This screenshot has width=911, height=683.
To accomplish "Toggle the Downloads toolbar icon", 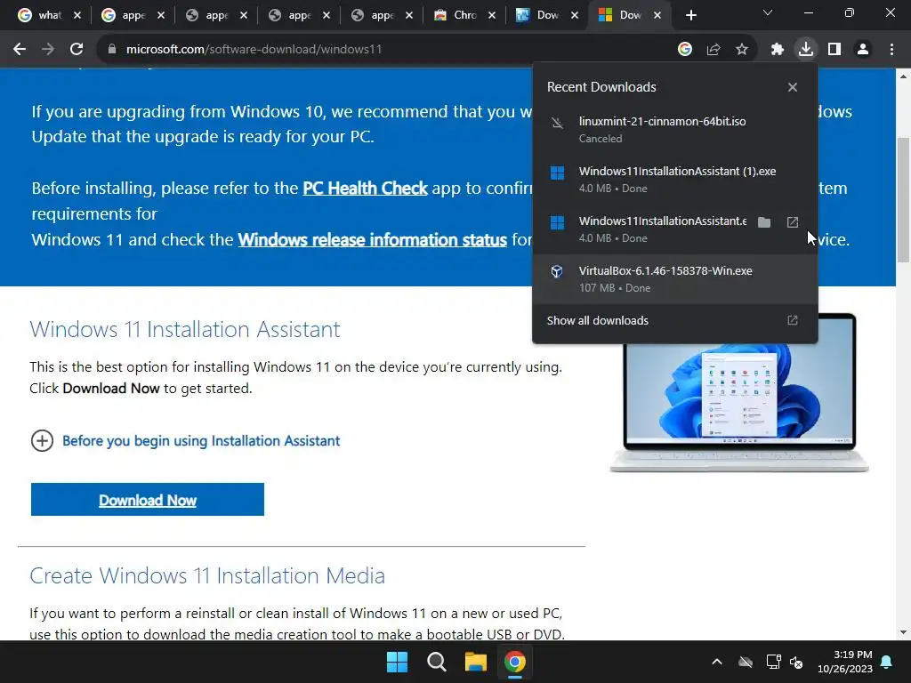I will [x=806, y=50].
